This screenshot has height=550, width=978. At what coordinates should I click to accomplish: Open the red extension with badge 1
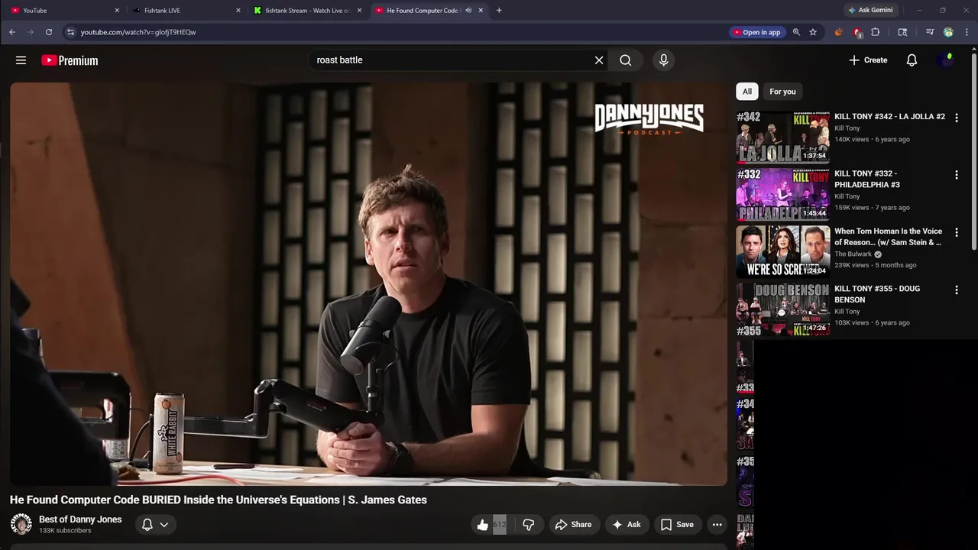tap(857, 32)
